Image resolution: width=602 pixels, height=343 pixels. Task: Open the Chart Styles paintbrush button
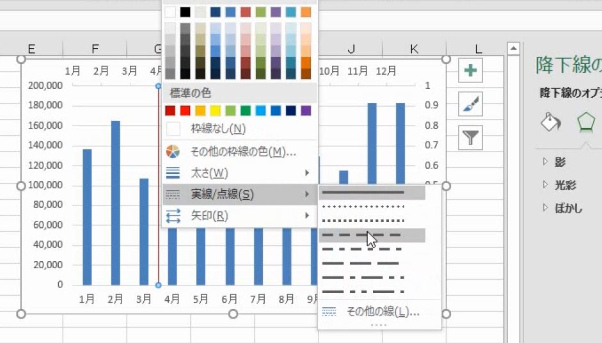470,104
